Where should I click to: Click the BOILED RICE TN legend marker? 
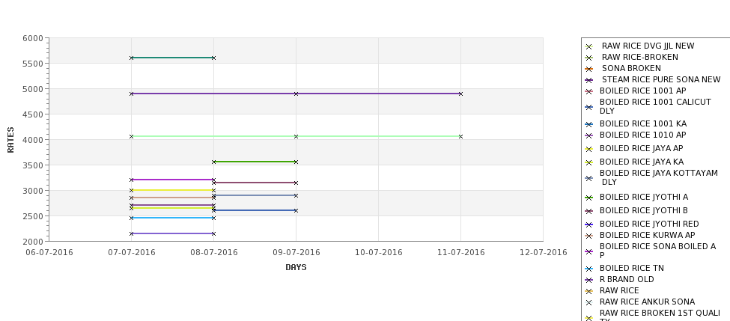tap(588, 269)
